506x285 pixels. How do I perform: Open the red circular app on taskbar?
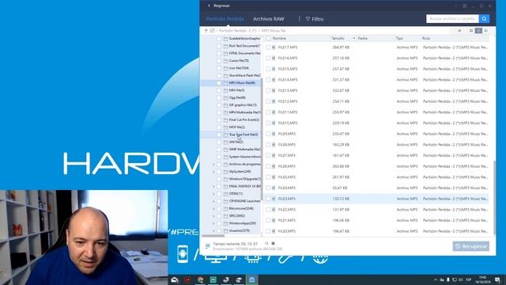click(187, 279)
